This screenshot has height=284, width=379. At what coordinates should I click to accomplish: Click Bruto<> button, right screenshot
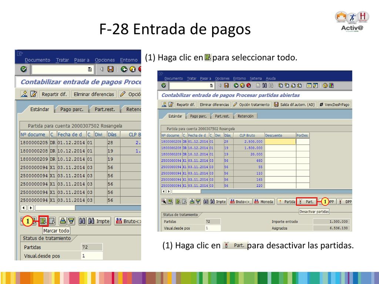pyautogui.click(x=240, y=202)
